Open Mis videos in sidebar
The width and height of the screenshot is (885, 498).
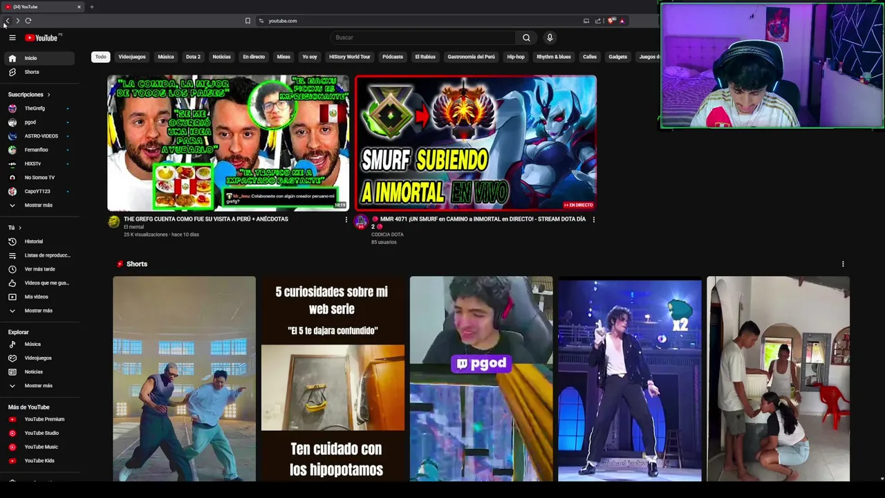point(39,297)
